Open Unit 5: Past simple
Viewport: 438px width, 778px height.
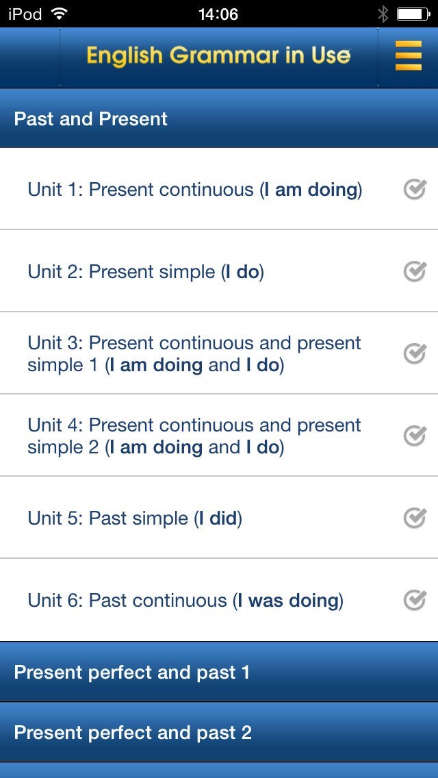tap(135, 518)
